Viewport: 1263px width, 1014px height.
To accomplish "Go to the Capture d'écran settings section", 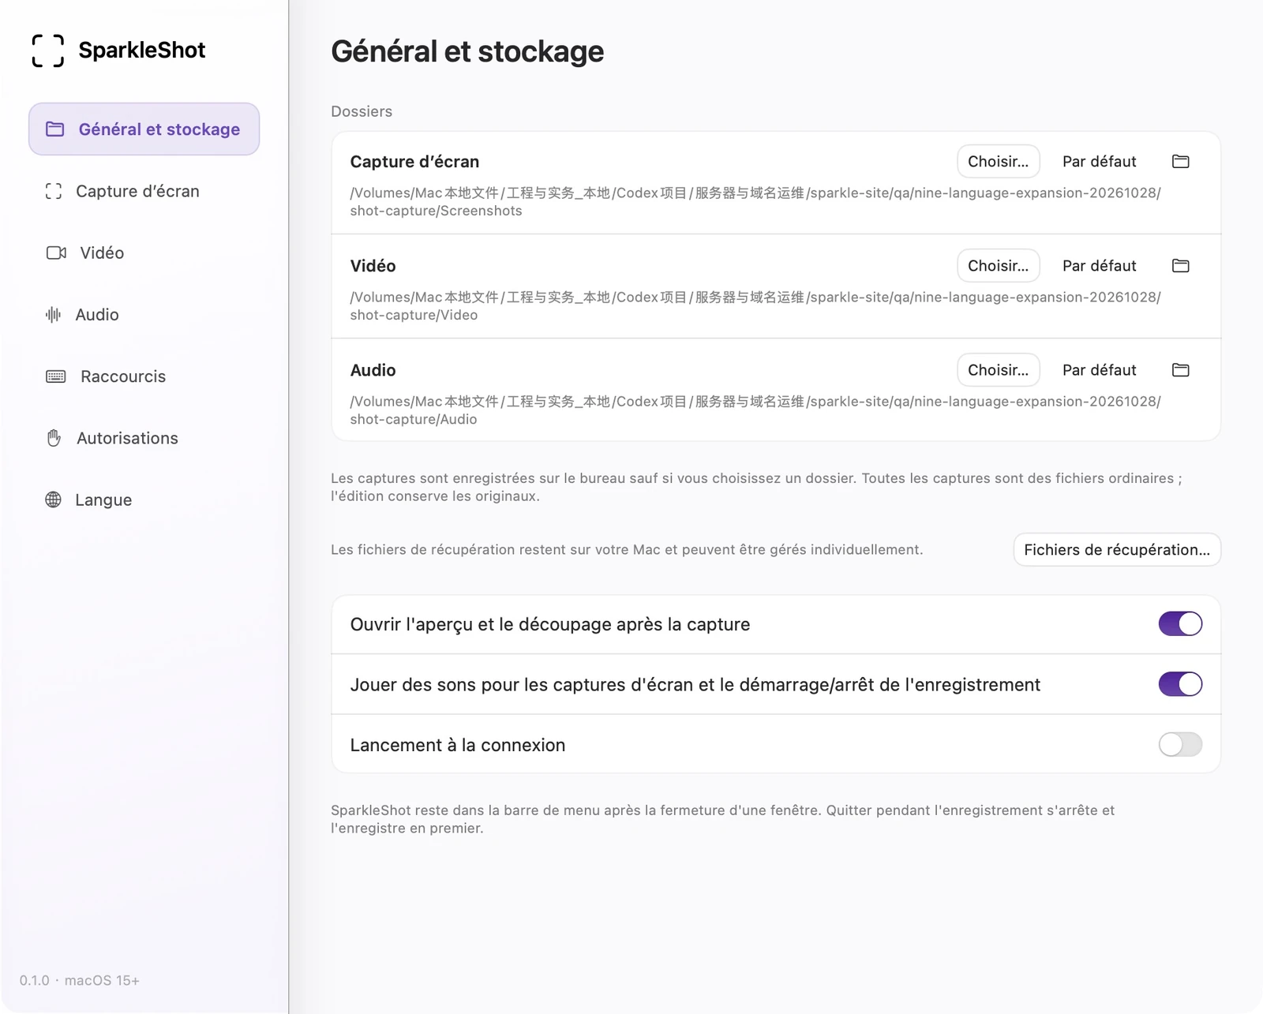I will (x=144, y=191).
